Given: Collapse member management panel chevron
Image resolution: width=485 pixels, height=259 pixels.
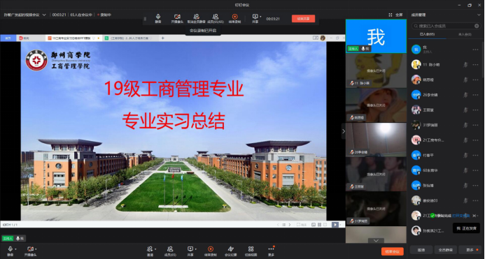Looking at the screenshot, I should click(479, 15).
